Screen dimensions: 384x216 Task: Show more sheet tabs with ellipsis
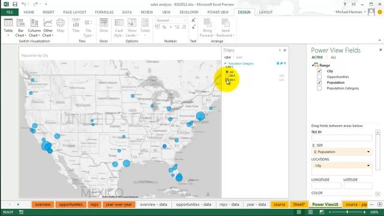(372, 204)
